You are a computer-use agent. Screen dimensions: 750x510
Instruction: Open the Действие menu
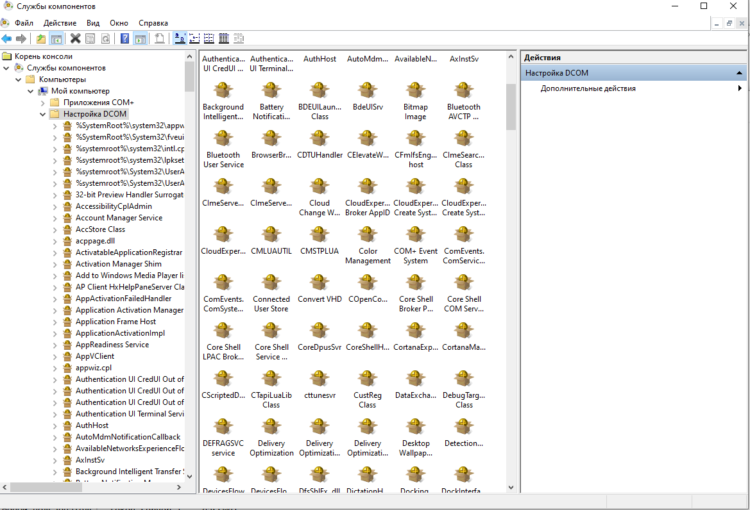(x=60, y=23)
